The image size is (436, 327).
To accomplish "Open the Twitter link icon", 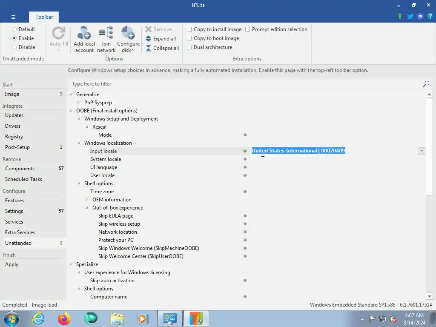I will click(x=410, y=16).
